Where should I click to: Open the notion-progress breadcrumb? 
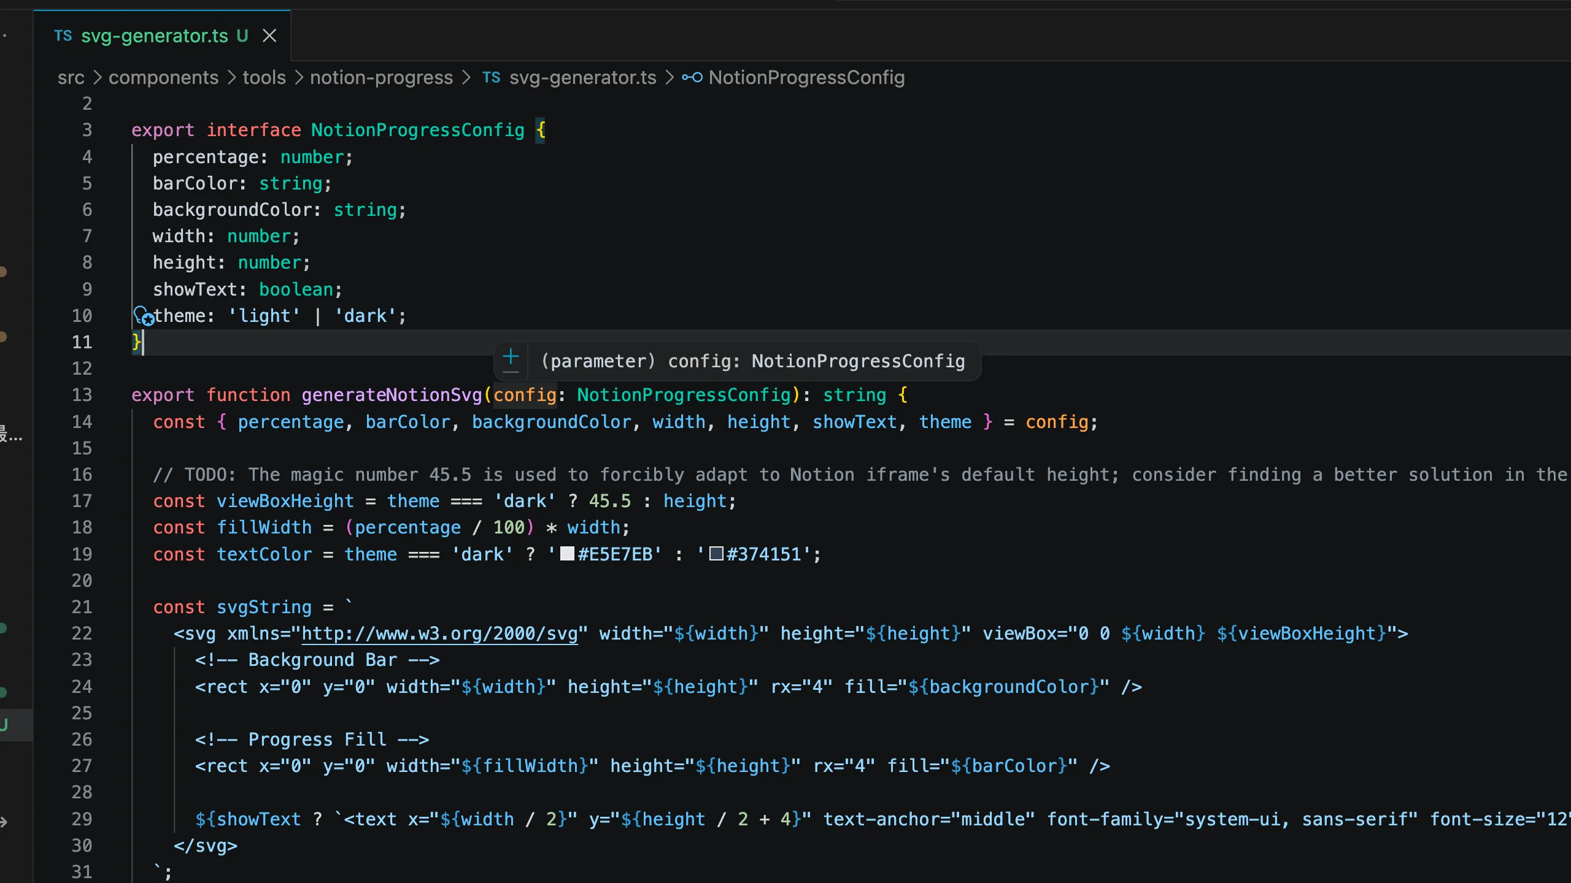pyautogui.click(x=381, y=78)
